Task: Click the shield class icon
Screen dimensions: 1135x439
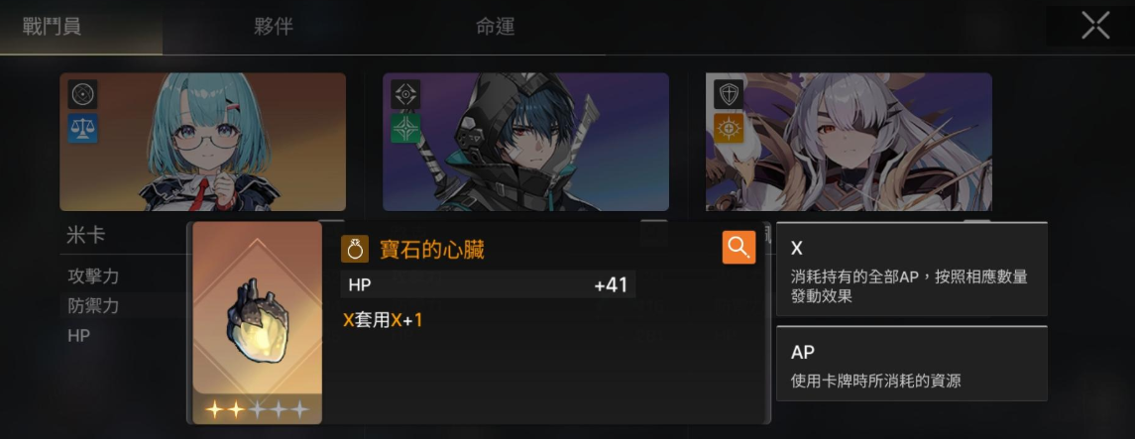Action: pos(729,94)
